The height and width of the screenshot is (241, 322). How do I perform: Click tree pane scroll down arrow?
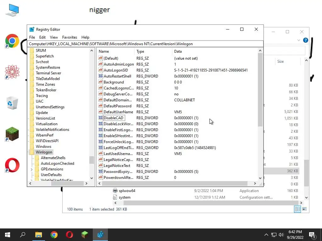pyautogui.click(x=92, y=178)
